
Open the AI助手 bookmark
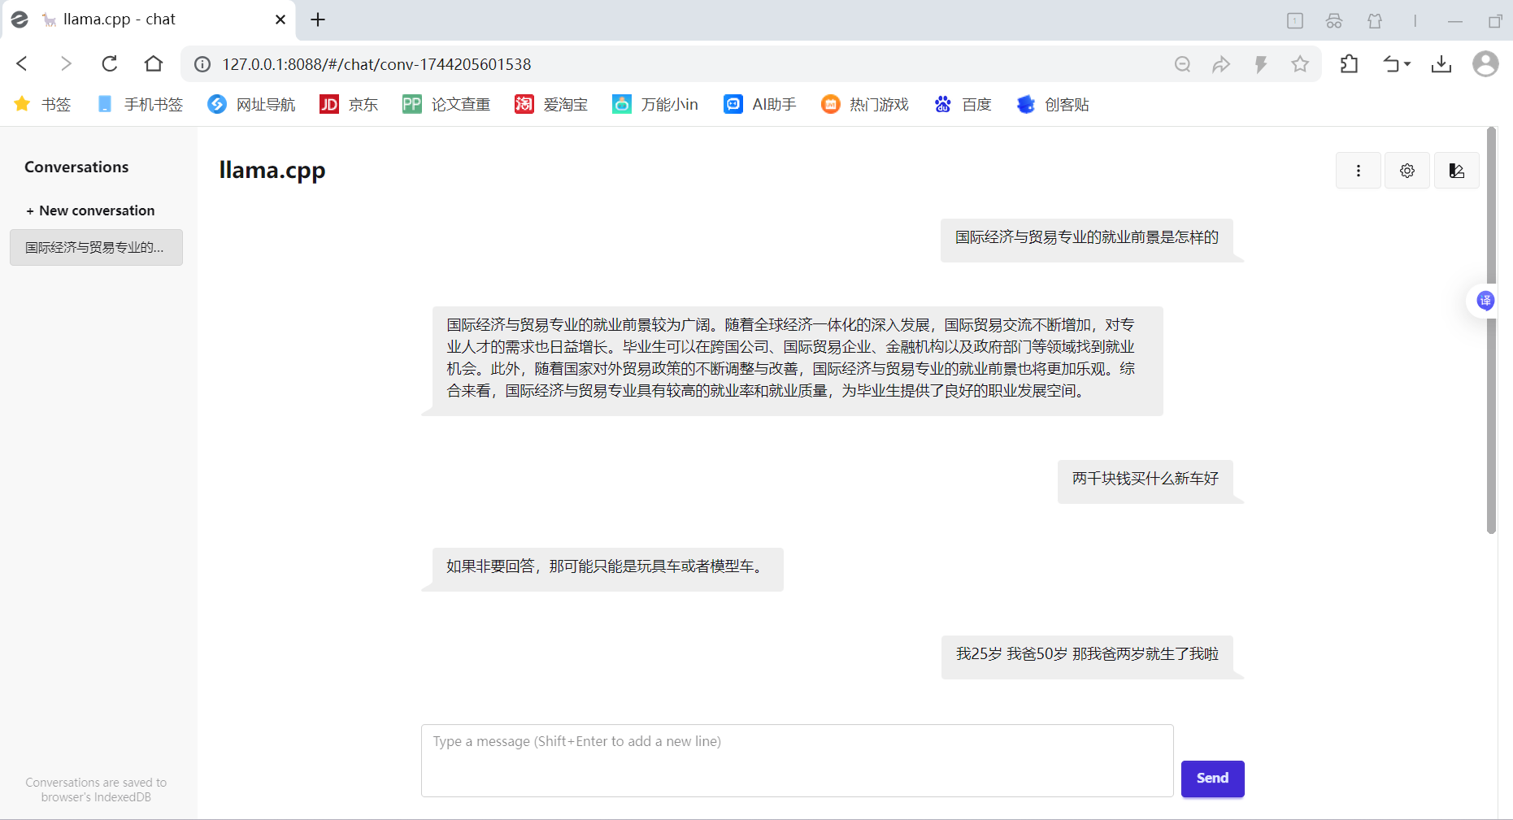(760, 104)
